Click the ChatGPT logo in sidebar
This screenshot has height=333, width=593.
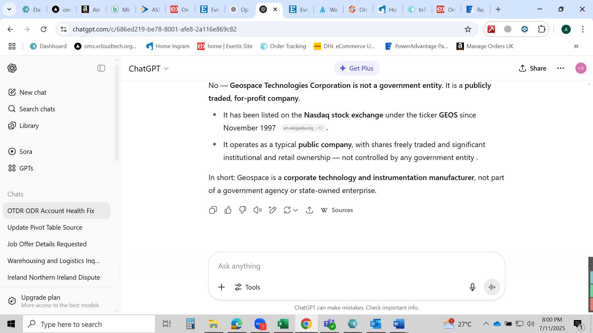coord(12,68)
